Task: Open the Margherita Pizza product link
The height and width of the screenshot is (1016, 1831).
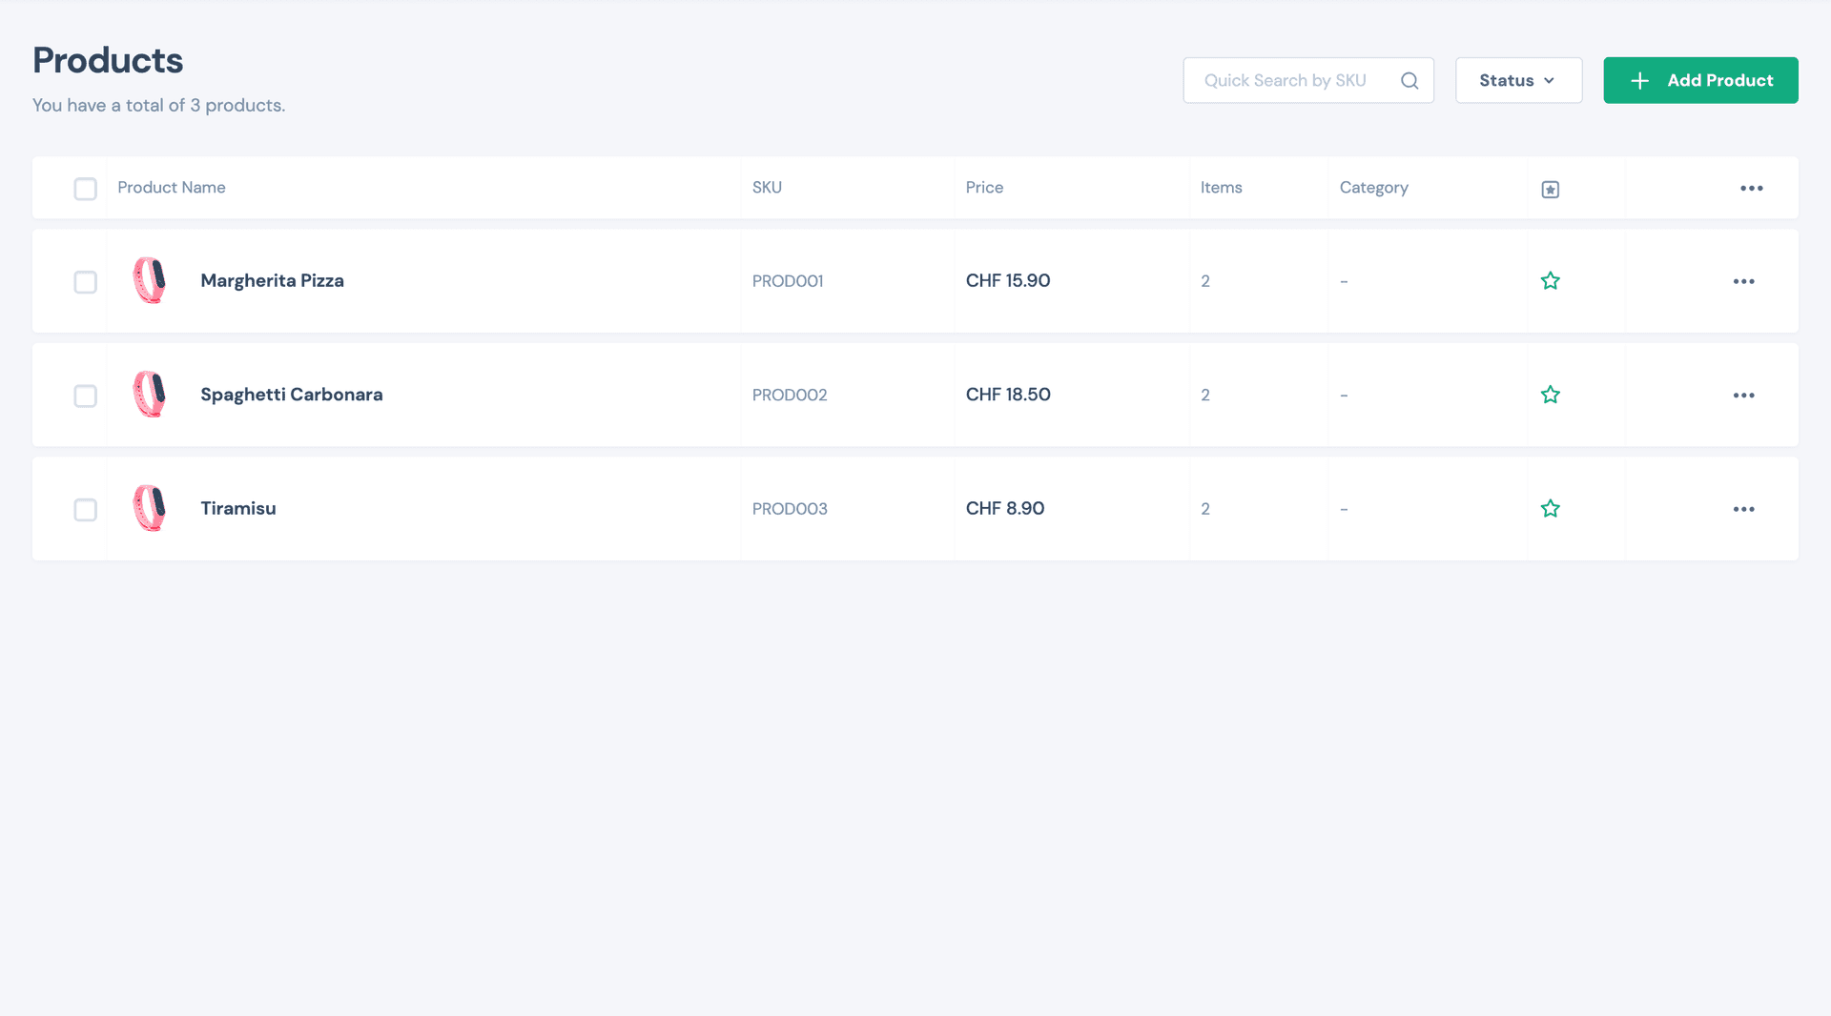Action: coord(272,281)
